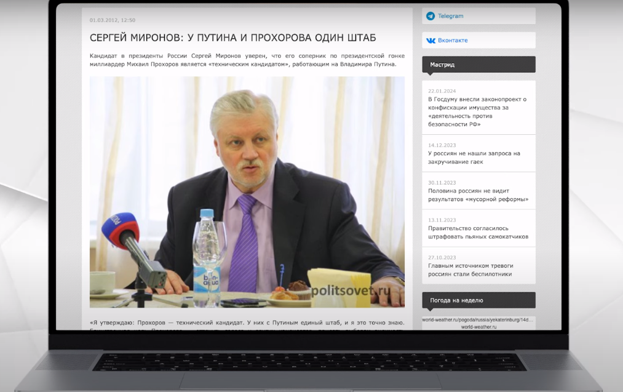Click the Telegram icon
The height and width of the screenshot is (392, 623).
(x=431, y=16)
